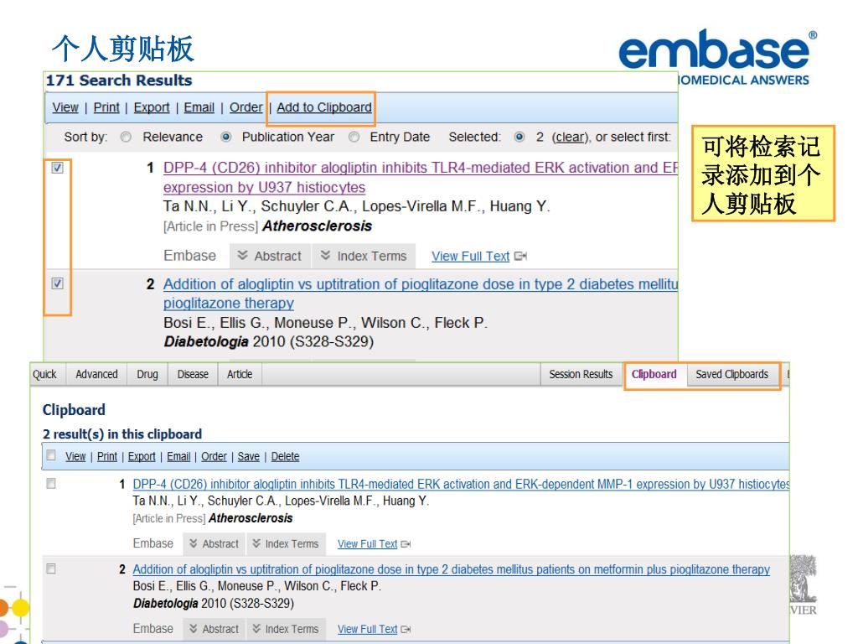
Task: Click the Embase logo
Action: [x=718, y=56]
